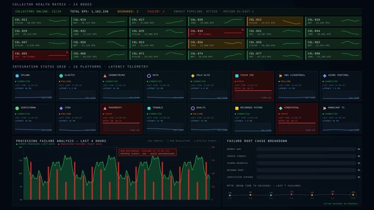Viewport: 374px width, 210px height.
Task: Click the alert dot on COL-065 tile
Action: (67, 52)
